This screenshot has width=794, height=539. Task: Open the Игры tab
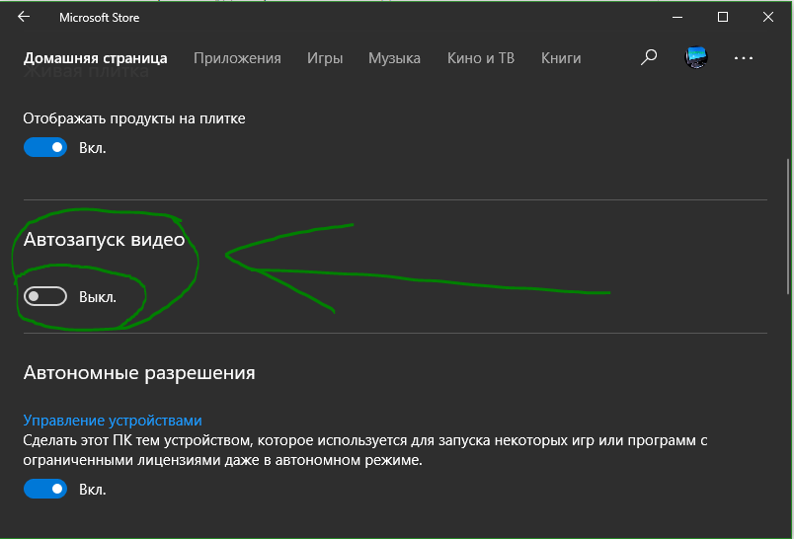click(325, 58)
